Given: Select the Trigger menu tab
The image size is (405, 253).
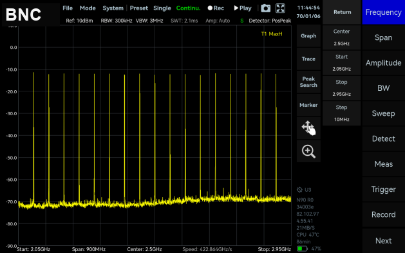Looking at the screenshot, I should (x=384, y=189).
